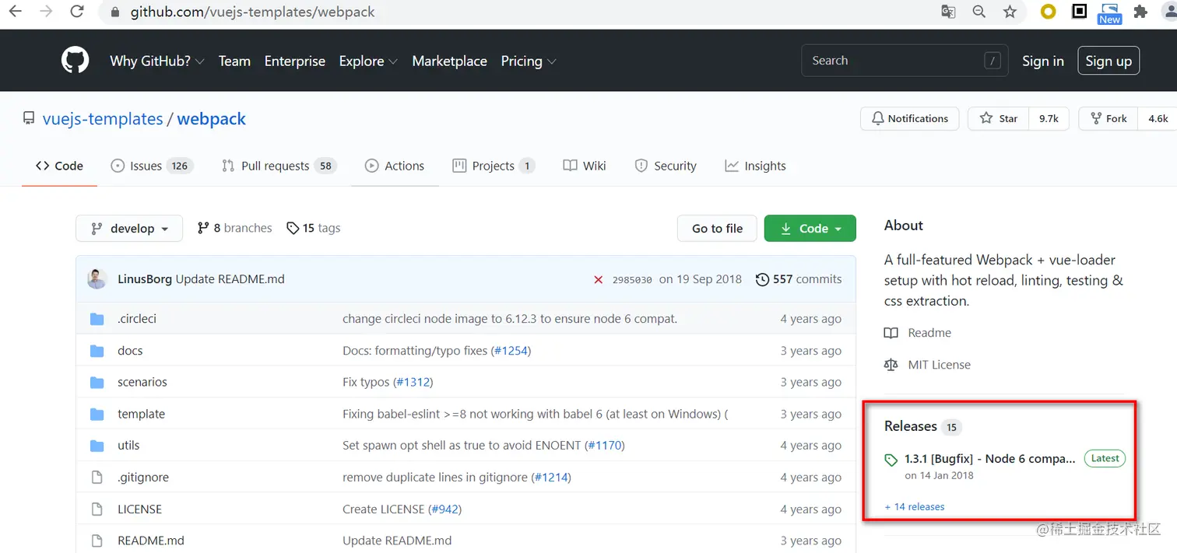Screen dimensions: 1177x553
Task: Switch to the Insights tab
Action: tap(755, 166)
